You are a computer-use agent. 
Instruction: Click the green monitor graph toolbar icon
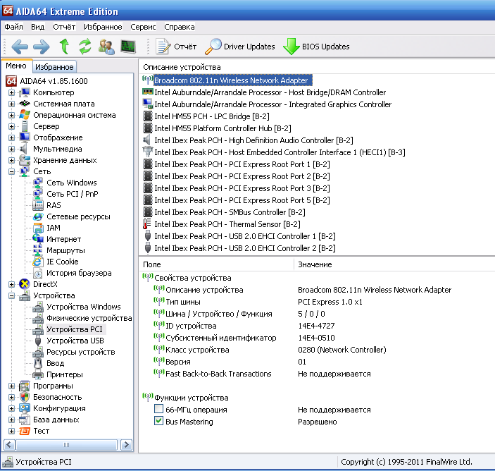click(x=127, y=47)
